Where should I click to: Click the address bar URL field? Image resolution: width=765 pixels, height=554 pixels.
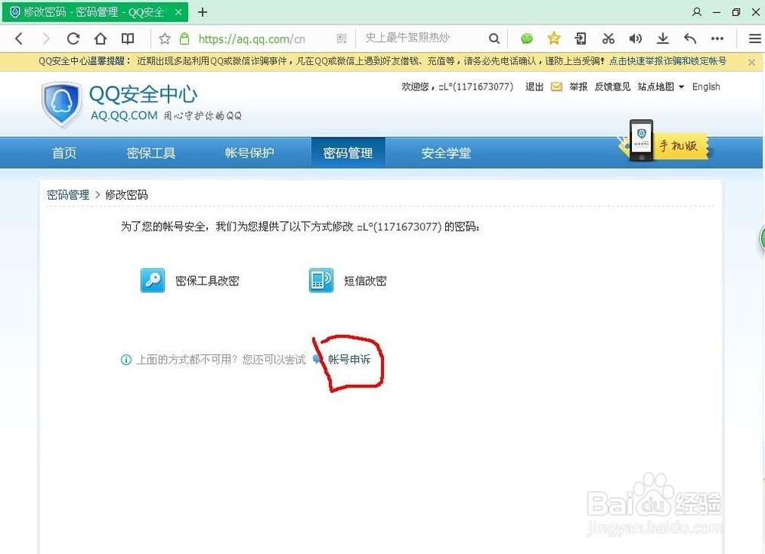[x=252, y=38]
